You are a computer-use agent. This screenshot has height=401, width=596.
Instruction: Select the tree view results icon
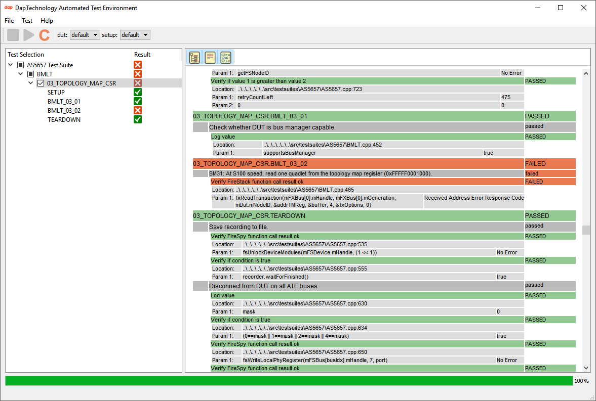click(x=194, y=57)
